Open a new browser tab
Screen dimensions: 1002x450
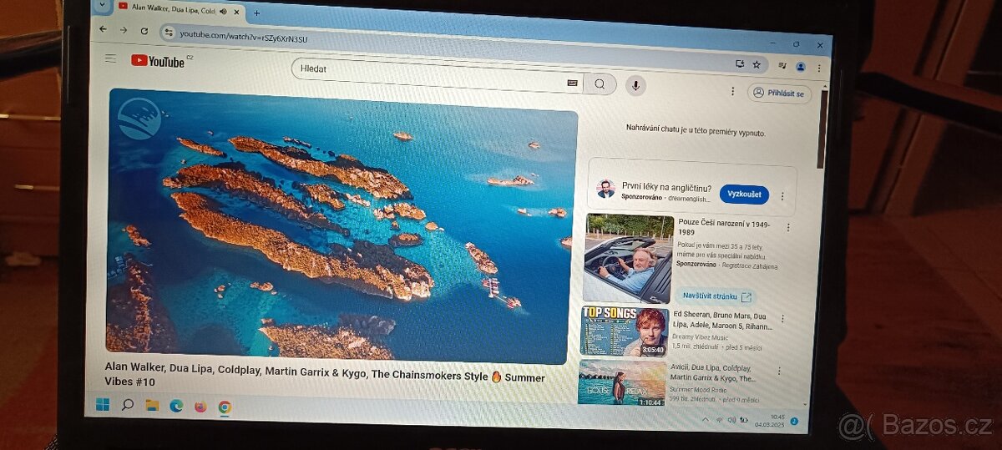[x=256, y=13]
